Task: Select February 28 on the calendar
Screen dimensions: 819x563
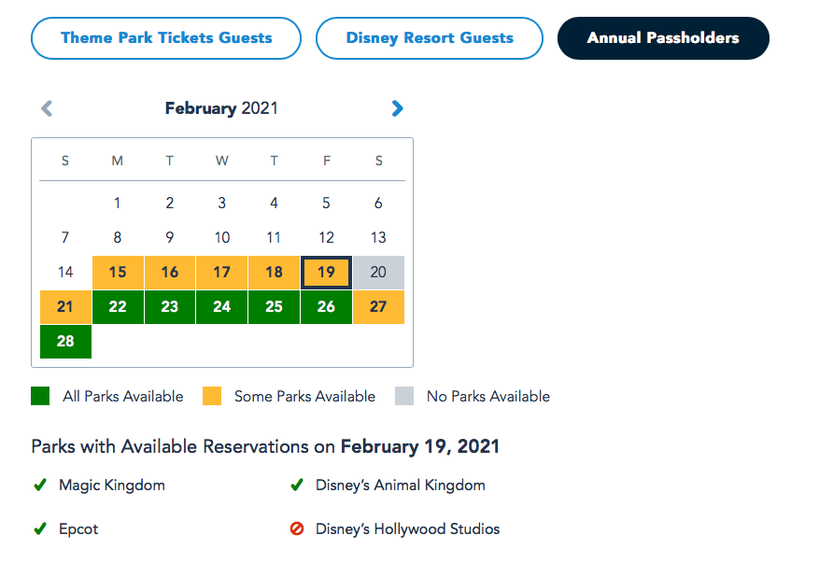Action: (x=65, y=342)
